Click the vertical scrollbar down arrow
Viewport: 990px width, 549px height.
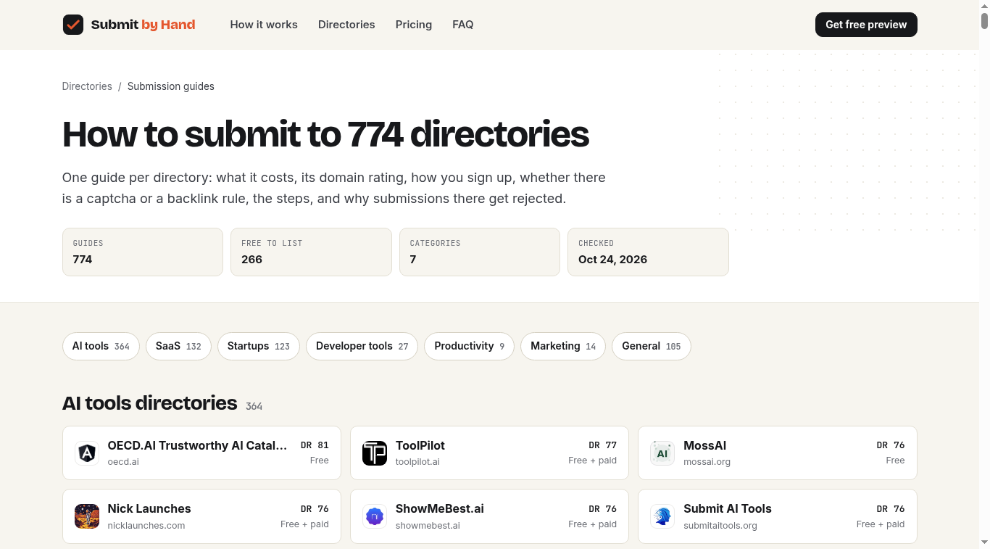coord(984,542)
